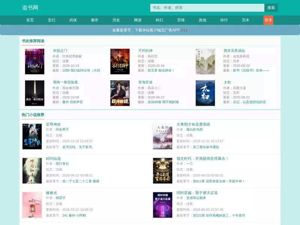Open the 历史 category
300x225 pixels.
click(x=116, y=20)
